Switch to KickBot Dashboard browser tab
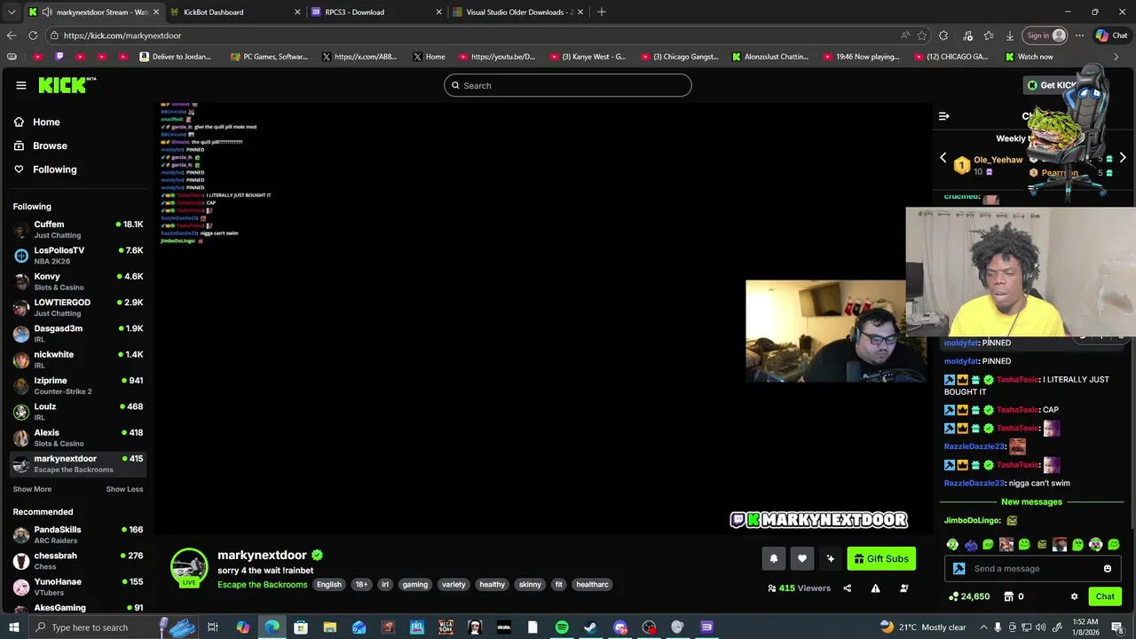 click(234, 12)
